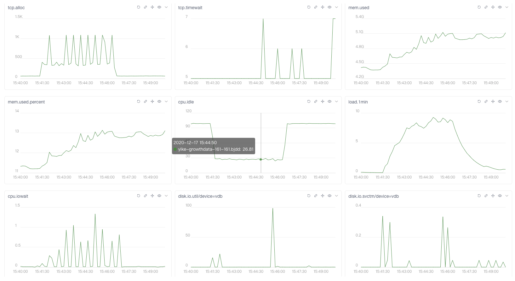The height and width of the screenshot is (281, 515).
Task: Click link icon on cpu.idle panel
Action: point(316,102)
